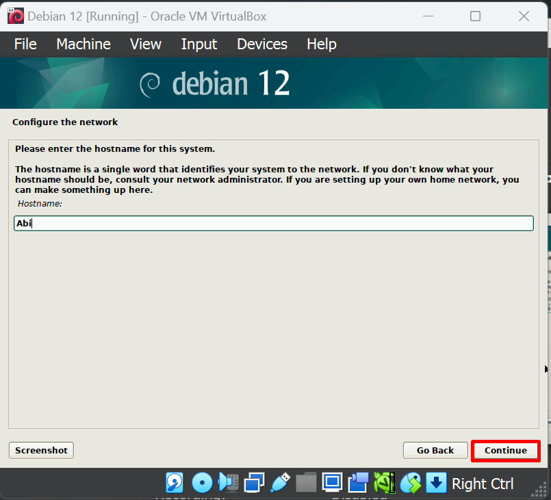Open the View menu
This screenshot has width=551, height=500.
(146, 44)
